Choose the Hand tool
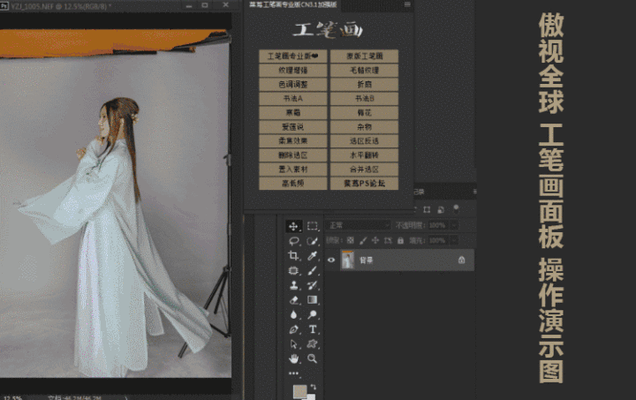The height and width of the screenshot is (400, 636). [294, 359]
